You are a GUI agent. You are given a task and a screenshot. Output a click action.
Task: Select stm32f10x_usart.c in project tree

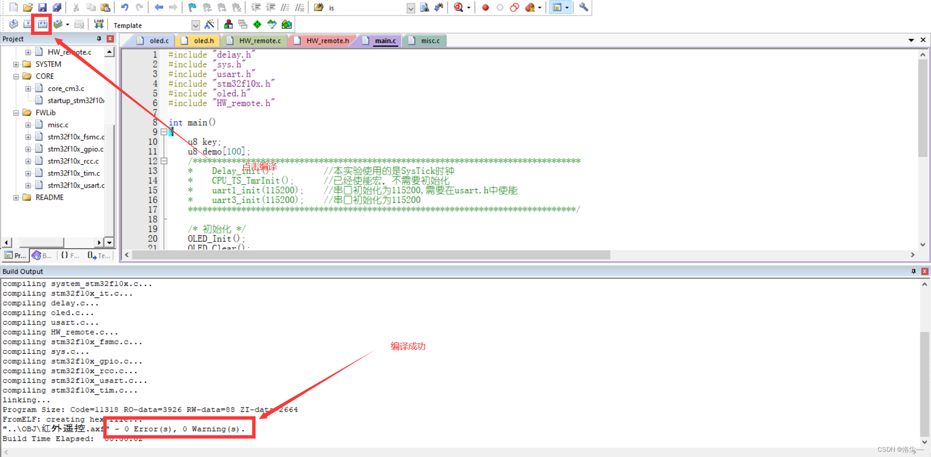point(76,185)
